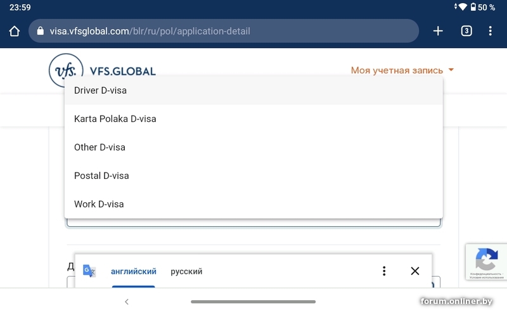Expand Моя учетная запись dropdown

[402, 70]
